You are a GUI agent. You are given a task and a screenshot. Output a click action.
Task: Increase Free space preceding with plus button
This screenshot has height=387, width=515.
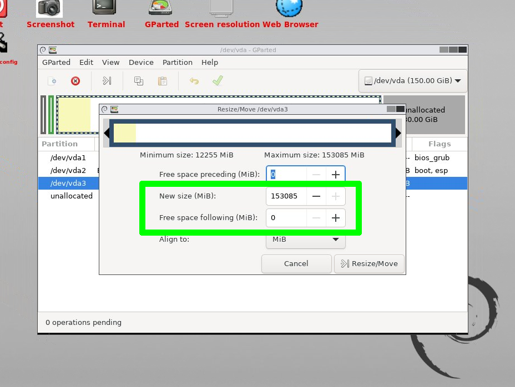click(x=336, y=175)
